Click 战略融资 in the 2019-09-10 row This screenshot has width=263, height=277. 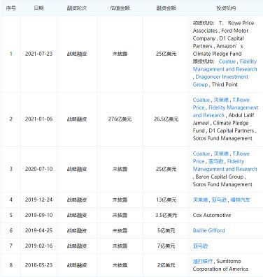(77, 215)
